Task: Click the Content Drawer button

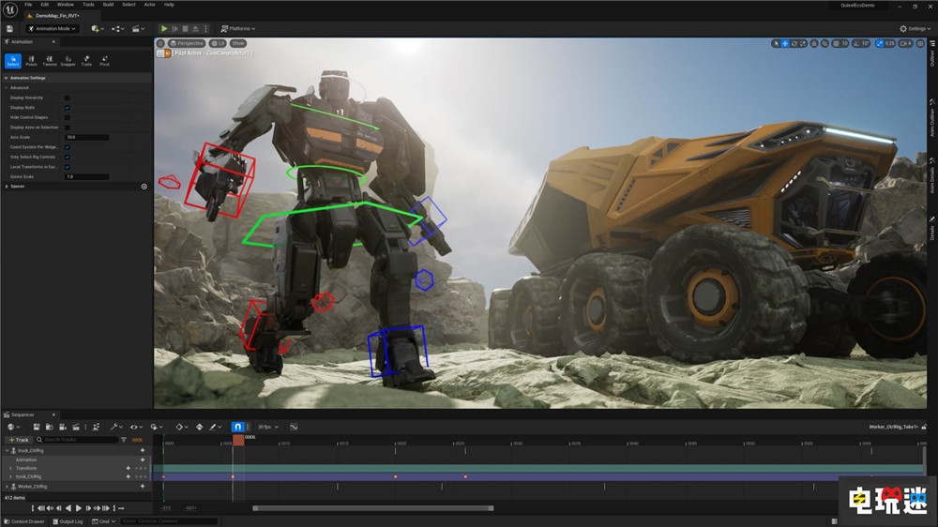Action: tap(24, 521)
